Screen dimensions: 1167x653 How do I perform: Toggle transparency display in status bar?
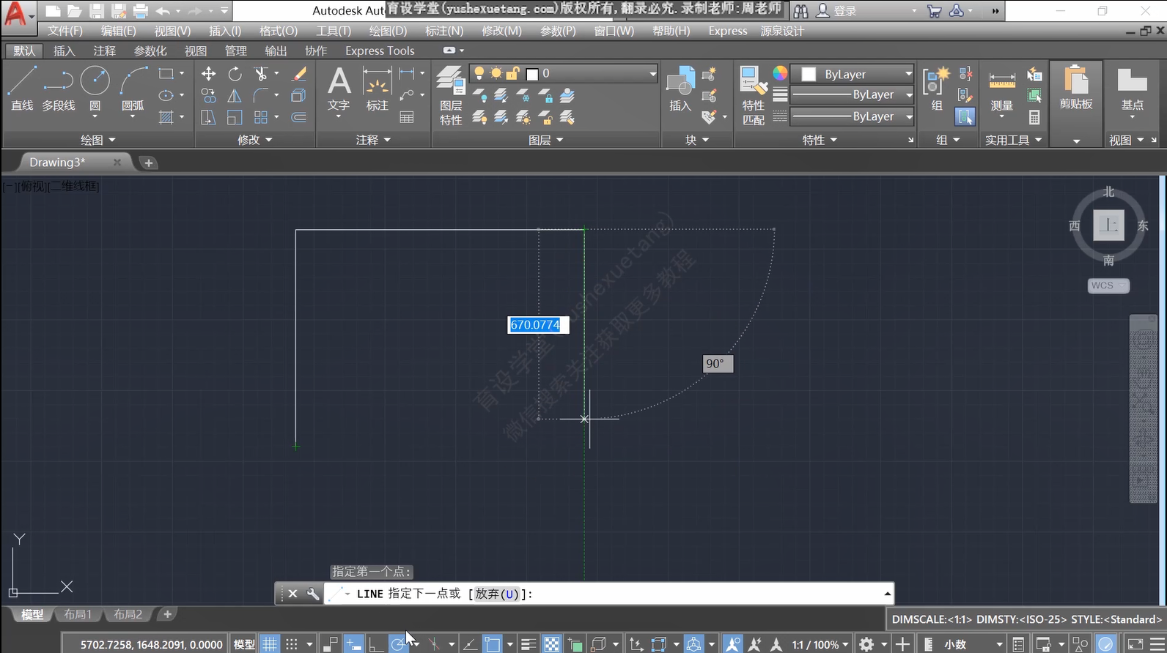552,644
